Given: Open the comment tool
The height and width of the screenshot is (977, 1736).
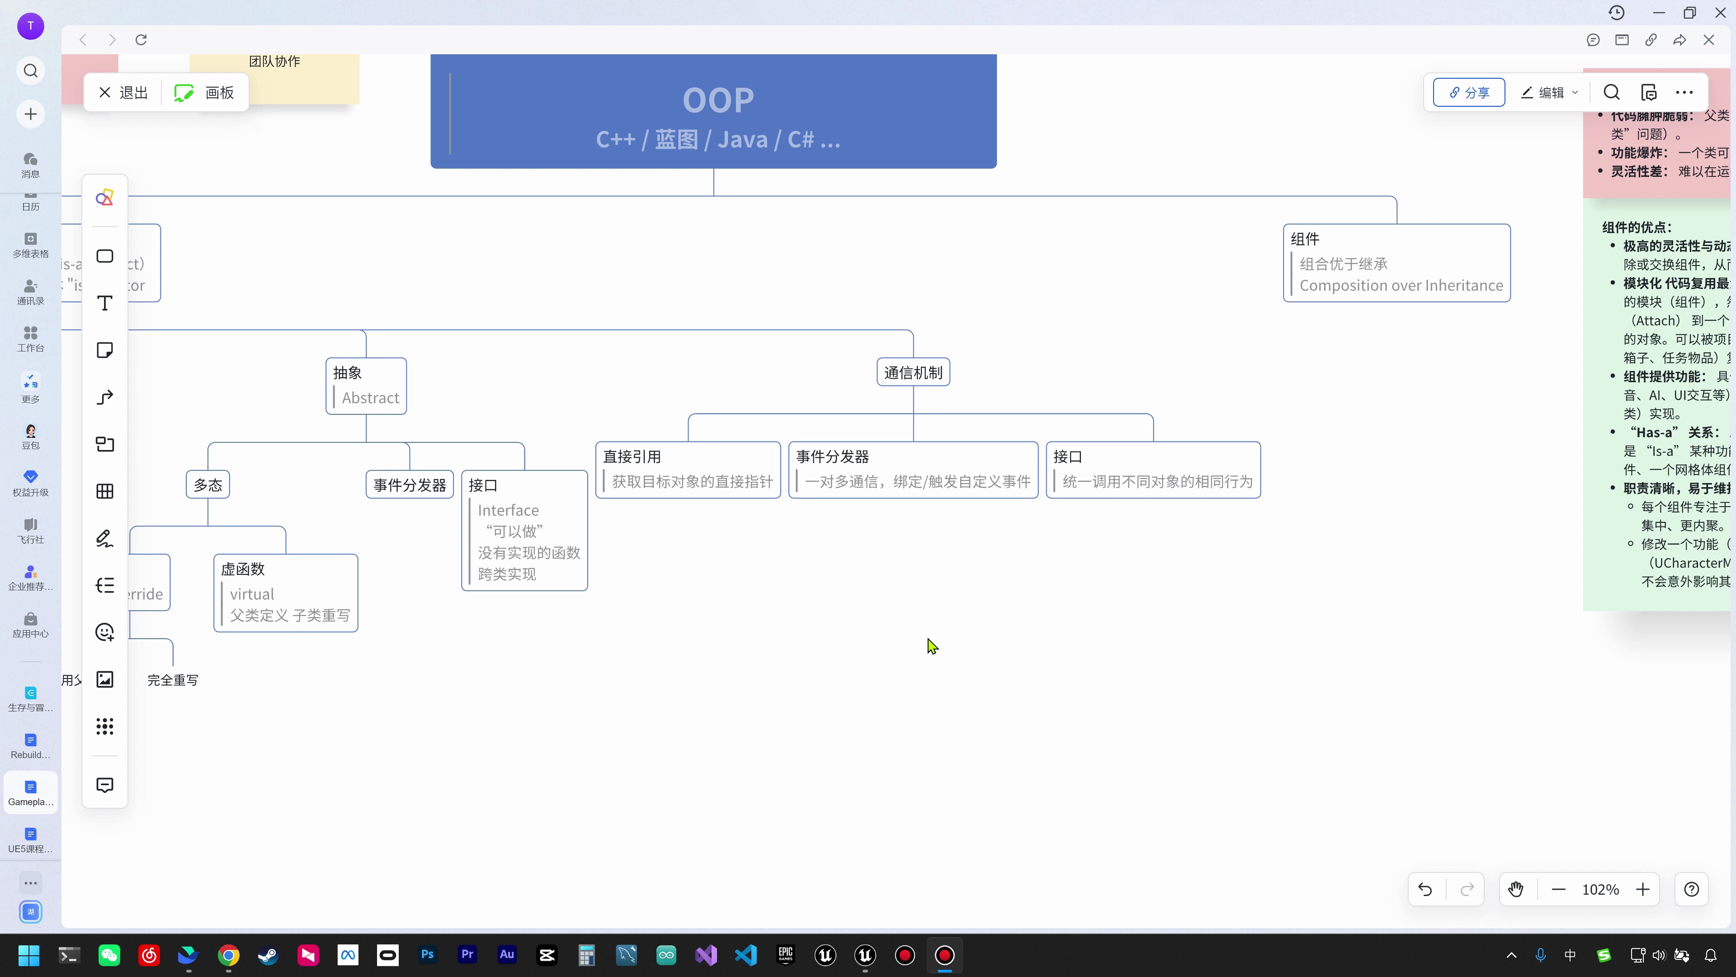Looking at the screenshot, I should pyautogui.click(x=104, y=785).
